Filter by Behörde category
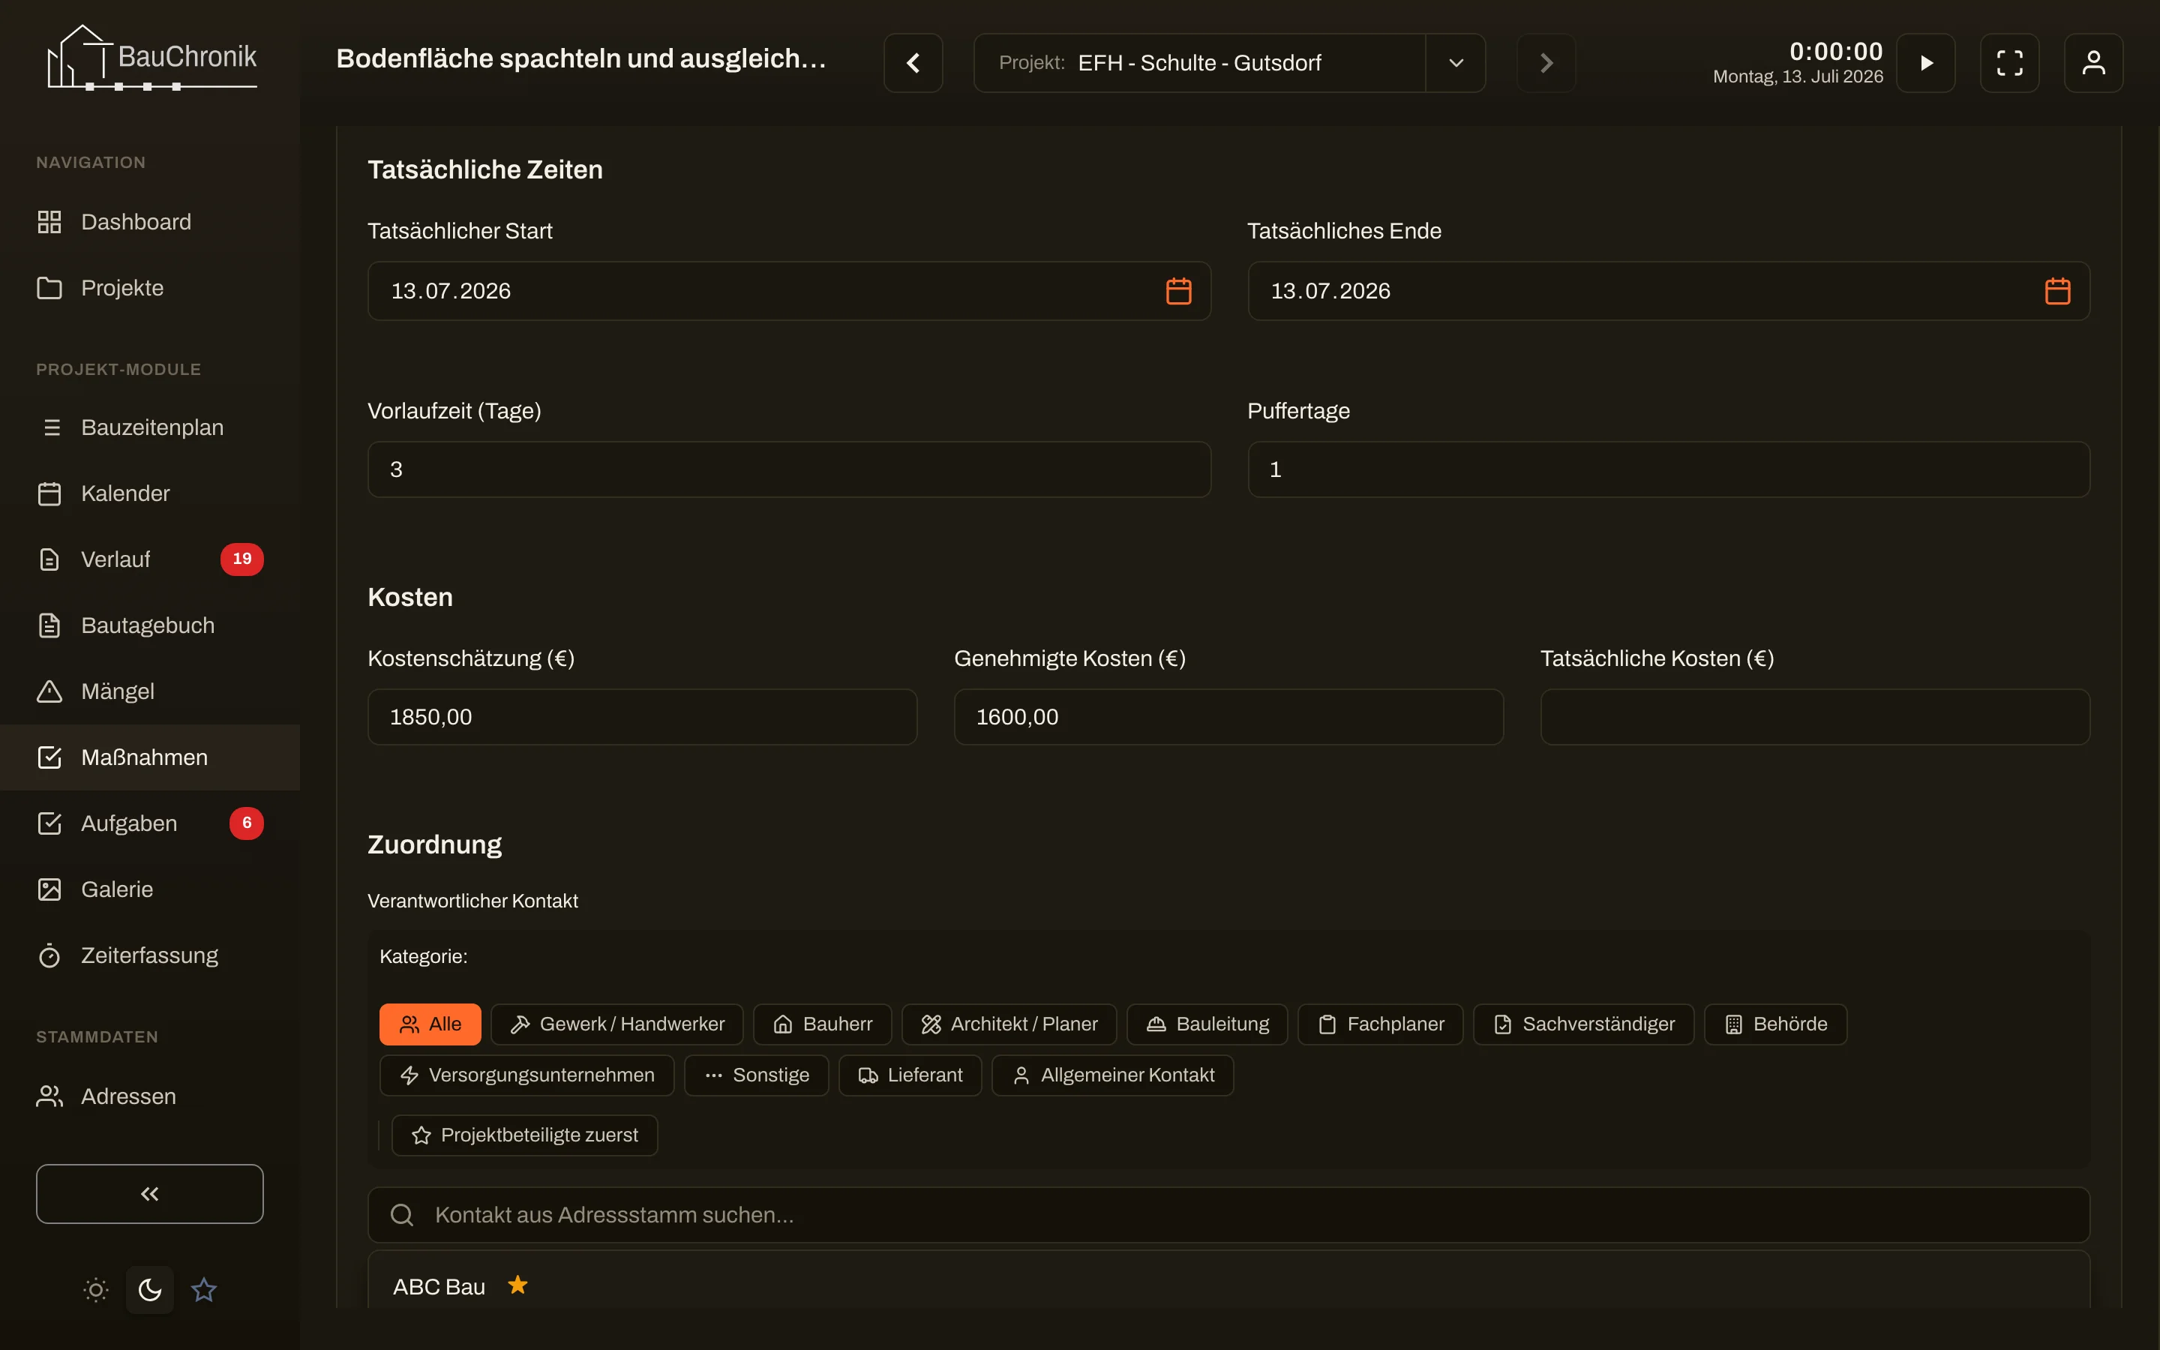 [x=1775, y=1024]
